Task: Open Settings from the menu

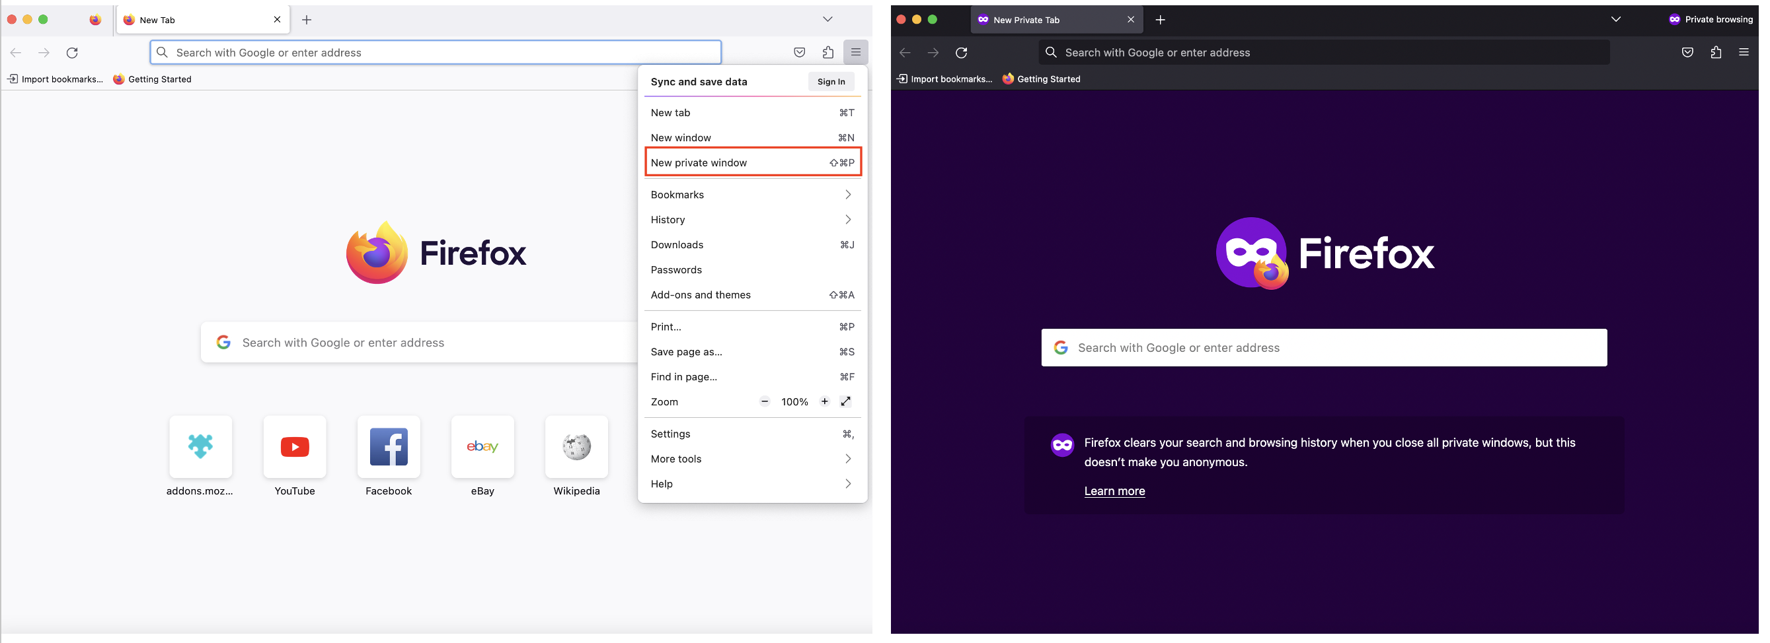Action: tap(752, 434)
